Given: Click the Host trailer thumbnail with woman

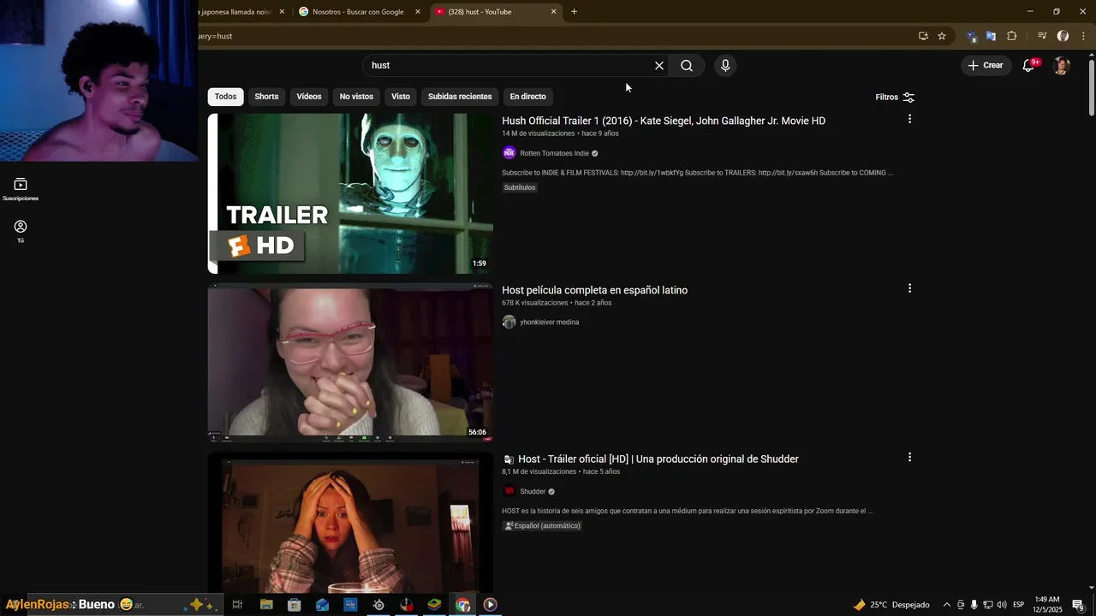Looking at the screenshot, I should coord(350,523).
